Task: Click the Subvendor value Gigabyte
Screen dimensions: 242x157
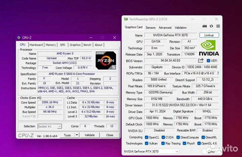Action: [x=157, y=67]
